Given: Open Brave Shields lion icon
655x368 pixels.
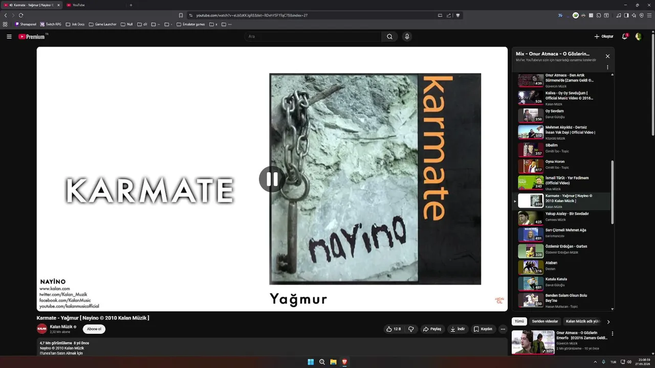Looking at the screenshot, I should click(458, 15).
